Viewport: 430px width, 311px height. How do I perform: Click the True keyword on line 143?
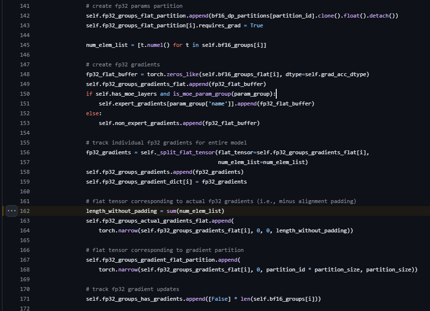coord(256,25)
